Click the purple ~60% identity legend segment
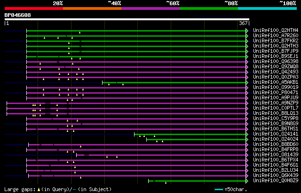Image resolution: width=301 pixels, height=193 pixels. tap(150, 8)
